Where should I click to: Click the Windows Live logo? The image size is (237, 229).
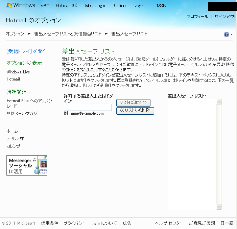coord(27,5)
